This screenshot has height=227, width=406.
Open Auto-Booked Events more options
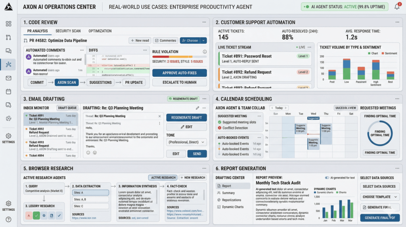(x=259, y=138)
